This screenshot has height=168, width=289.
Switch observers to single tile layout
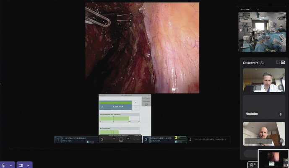[x=278, y=62]
